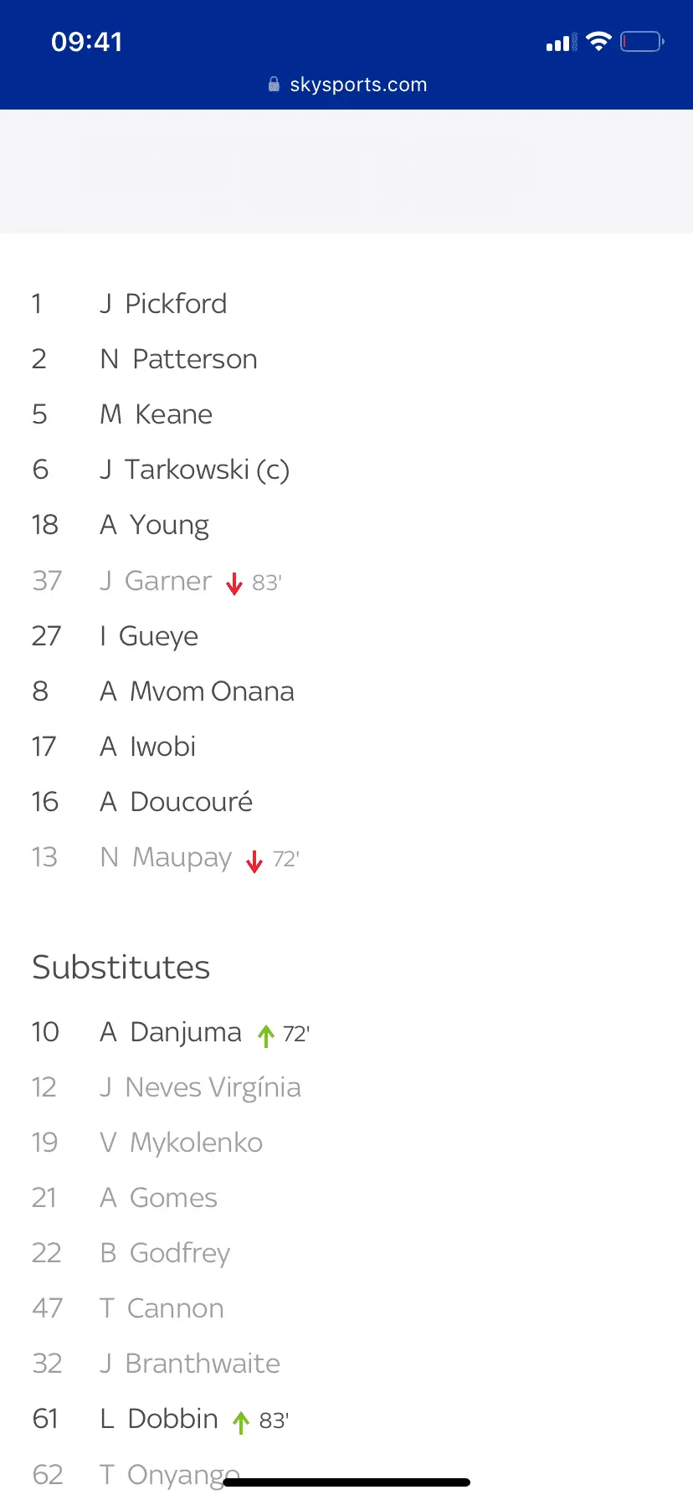Tap the red substitution arrow beside Maupay
Viewport: 693px width, 1500px height.
(254, 860)
